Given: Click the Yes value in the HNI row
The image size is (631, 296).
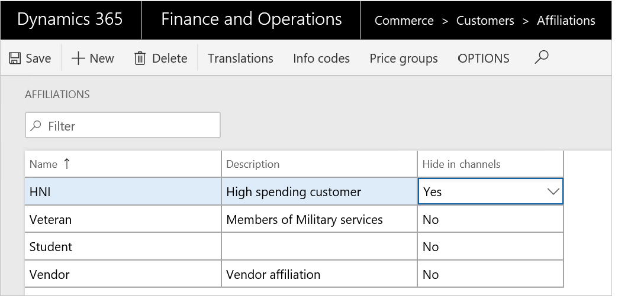Looking at the screenshot, I should click(x=432, y=192).
